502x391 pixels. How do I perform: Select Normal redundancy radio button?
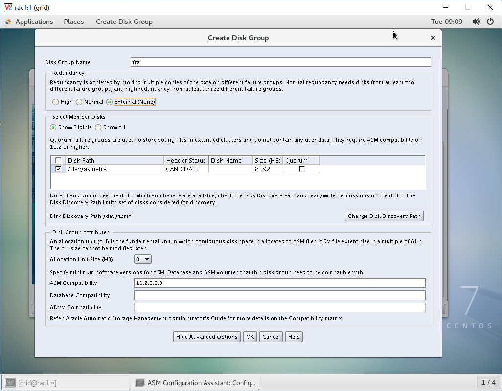(79, 102)
